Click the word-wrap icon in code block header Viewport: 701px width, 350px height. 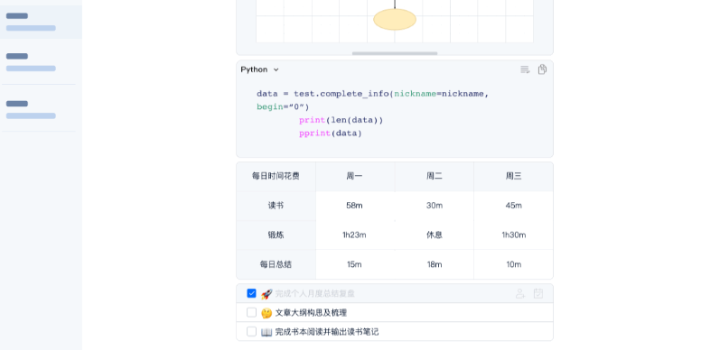[x=525, y=69]
